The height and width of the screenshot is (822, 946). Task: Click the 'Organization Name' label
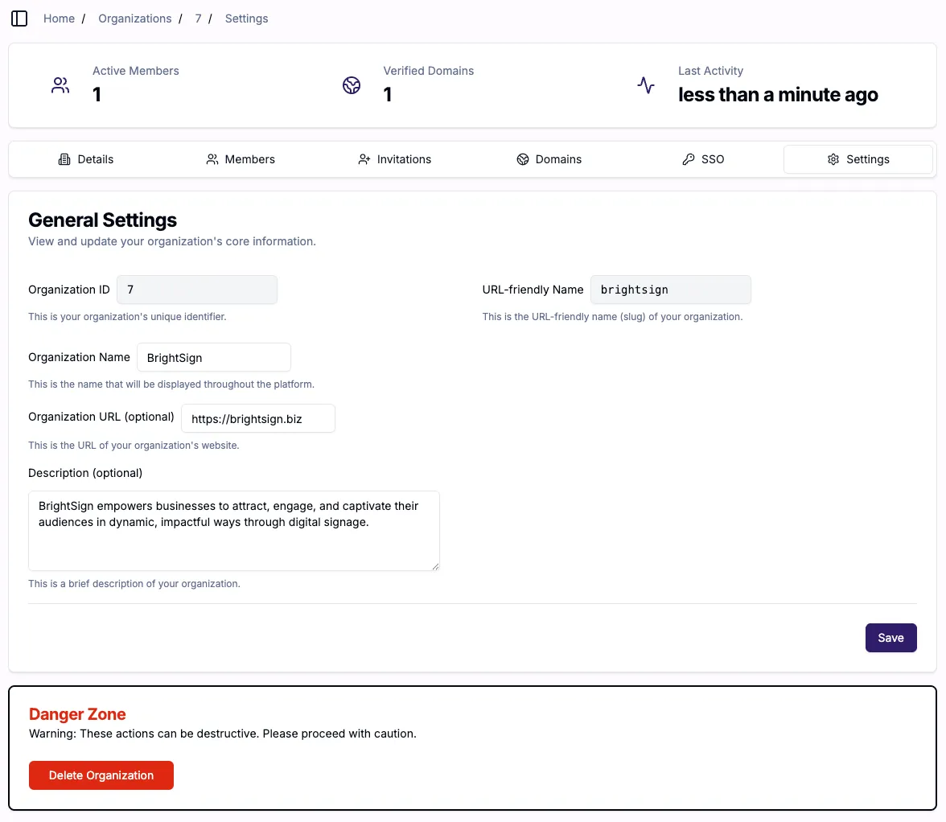click(x=79, y=357)
